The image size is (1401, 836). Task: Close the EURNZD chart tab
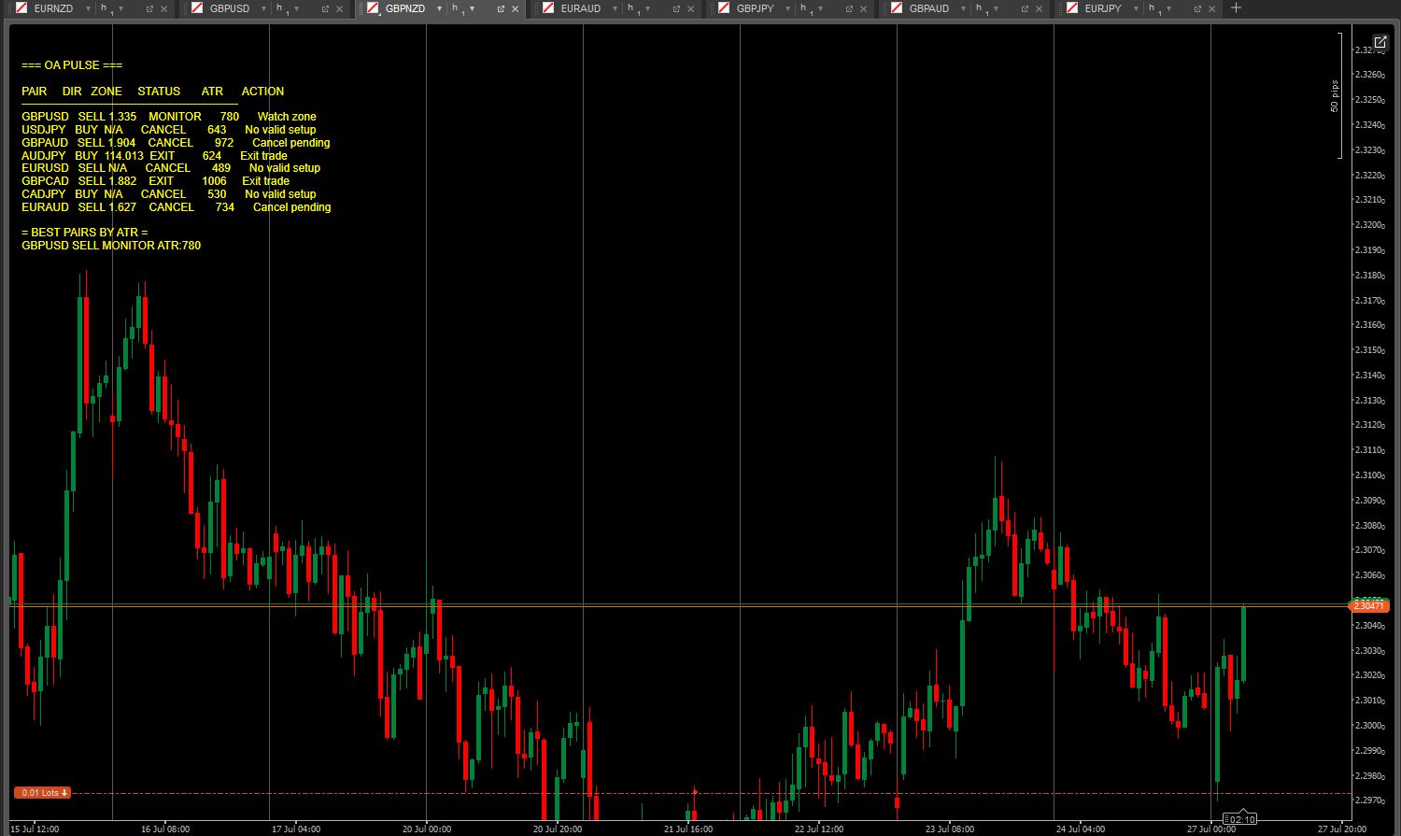(x=164, y=8)
